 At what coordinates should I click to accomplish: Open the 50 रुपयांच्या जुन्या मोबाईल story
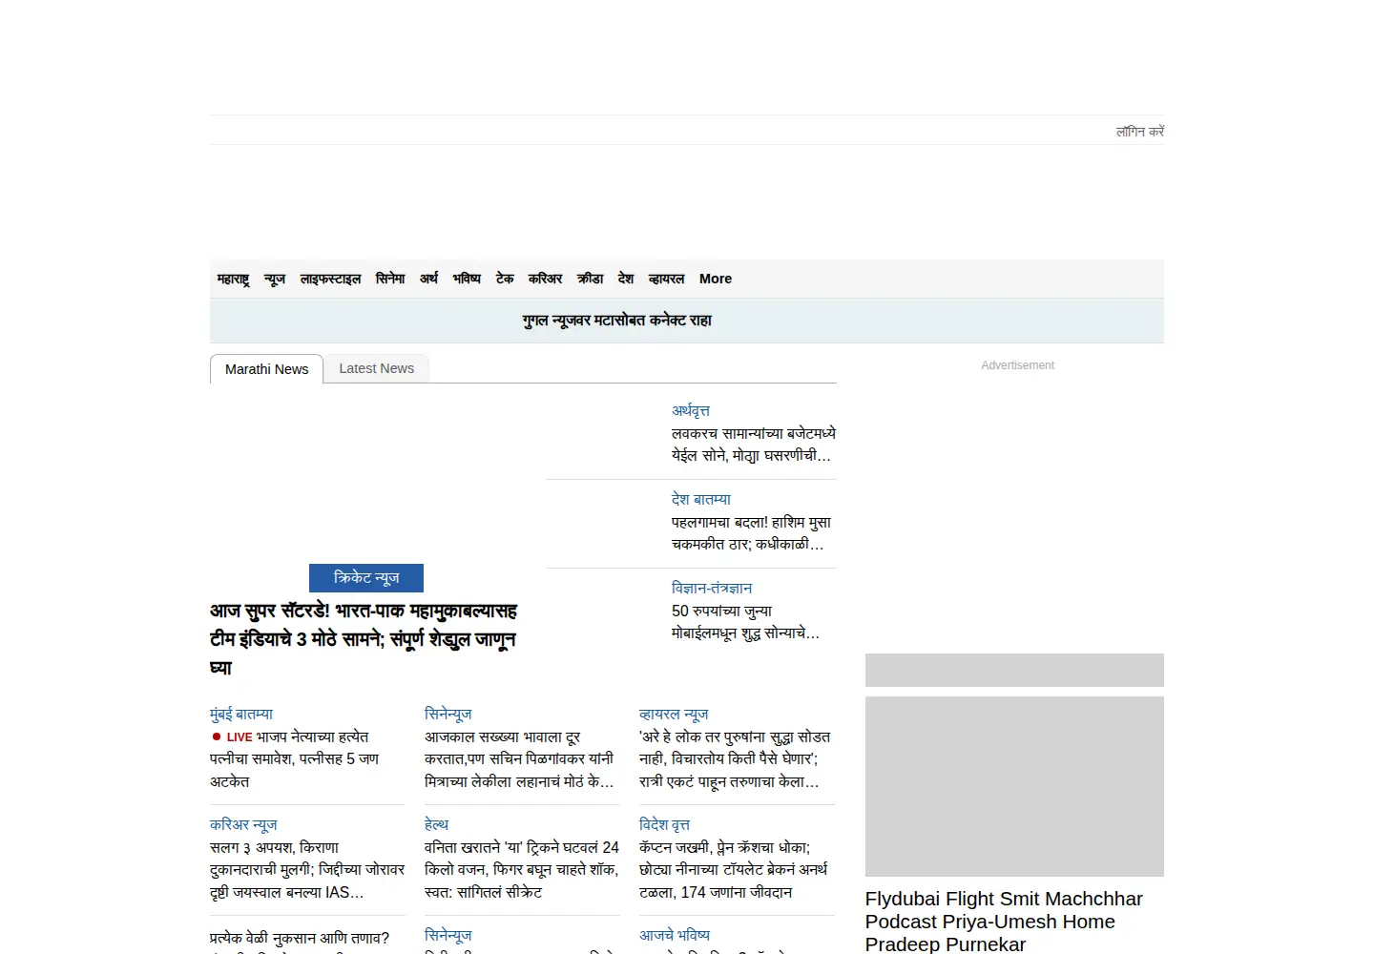point(746,622)
